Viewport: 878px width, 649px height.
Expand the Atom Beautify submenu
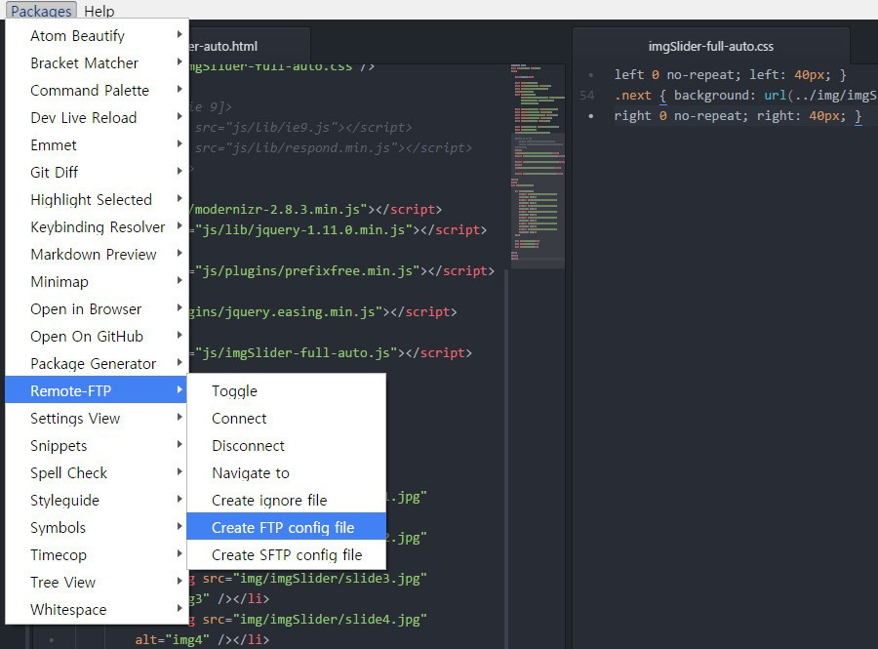[x=97, y=36]
